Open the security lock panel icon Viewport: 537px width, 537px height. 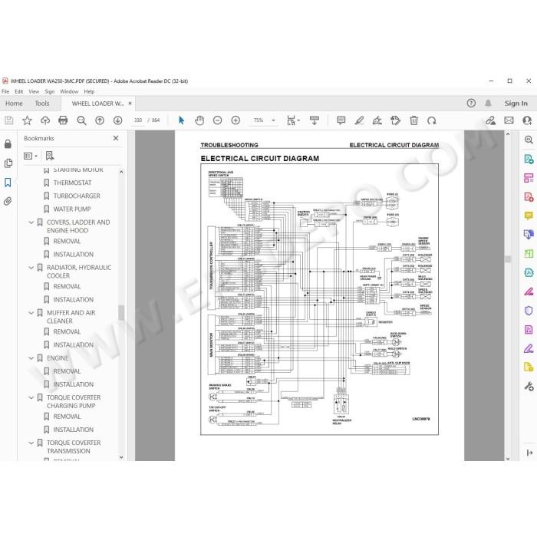(x=8, y=144)
